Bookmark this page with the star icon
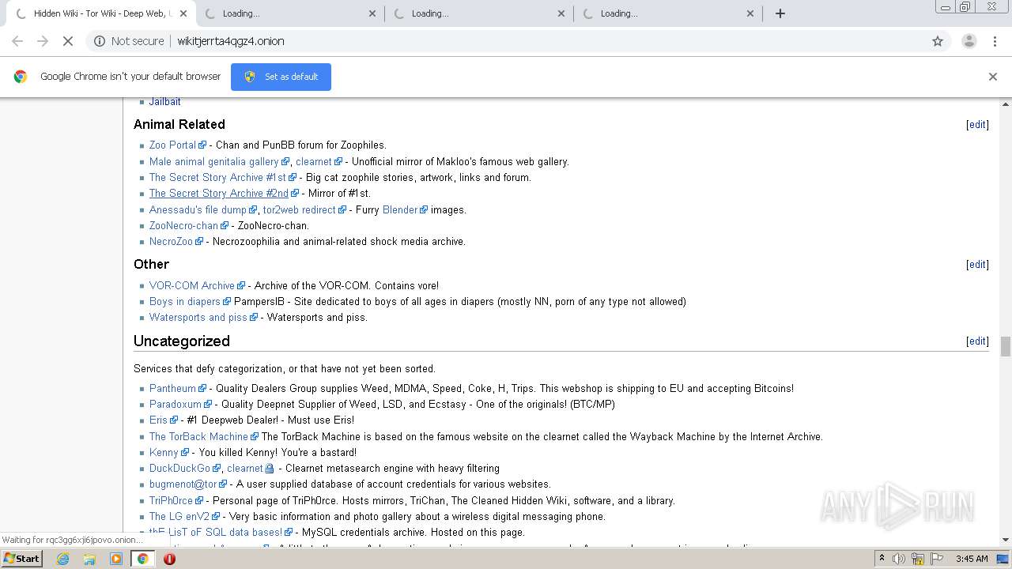The width and height of the screenshot is (1012, 569). point(938,41)
